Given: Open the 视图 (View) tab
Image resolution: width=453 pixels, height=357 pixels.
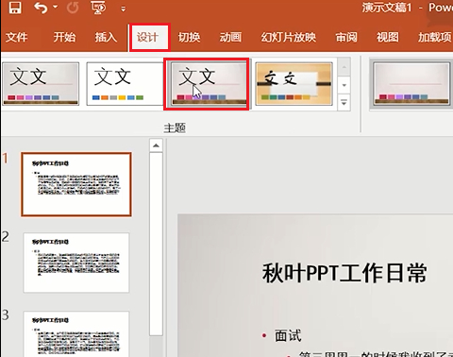Looking at the screenshot, I should [388, 38].
